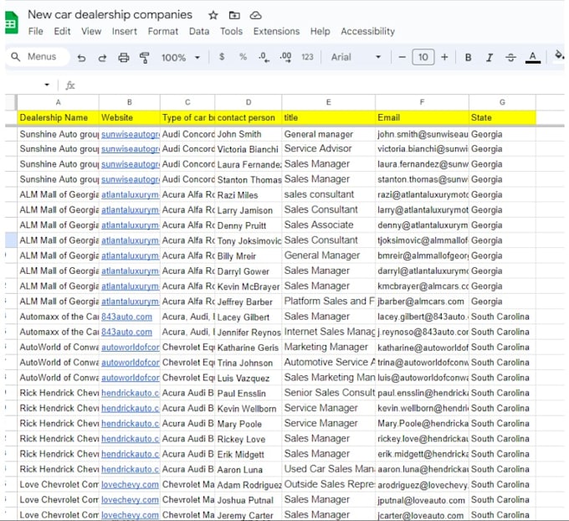Image resolution: width=569 pixels, height=521 pixels.
Task: Click the redo icon
Action: point(102,58)
